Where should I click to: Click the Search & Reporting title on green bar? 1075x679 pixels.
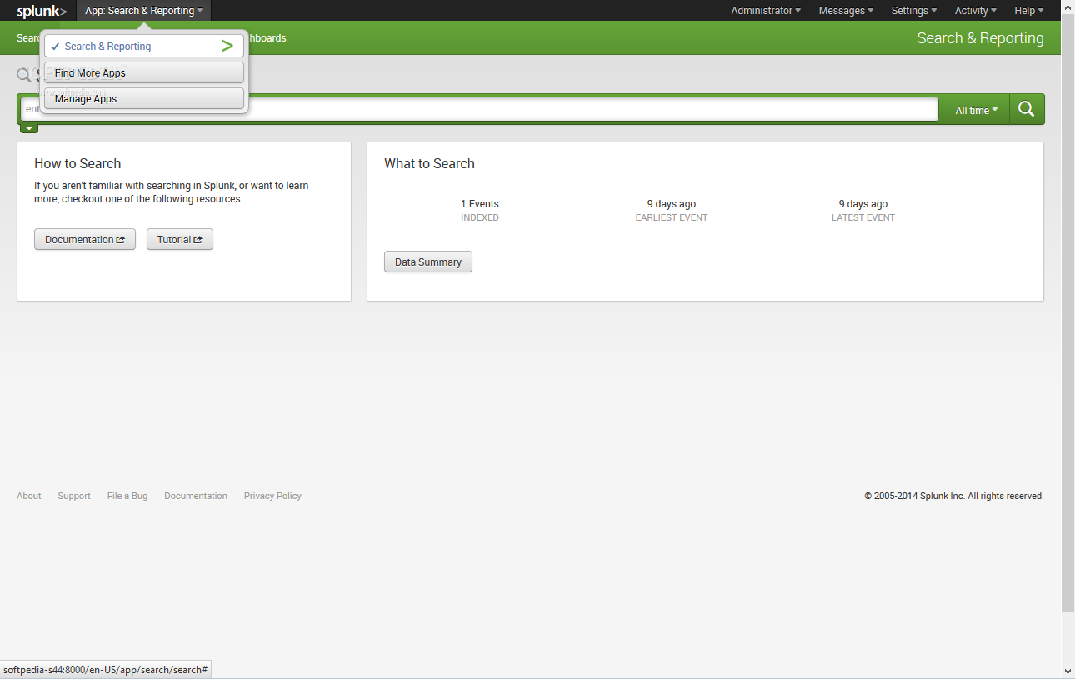980,38
